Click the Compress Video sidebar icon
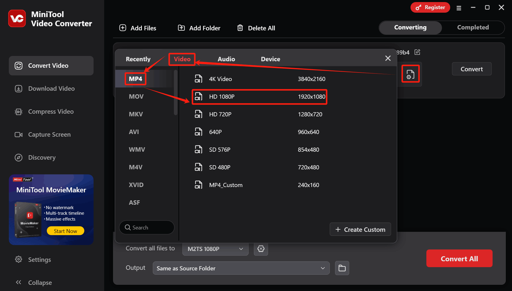 point(19,112)
